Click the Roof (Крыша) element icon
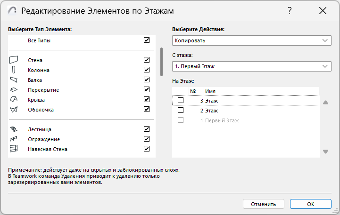The height and width of the screenshot is (215, 340). coord(14,100)
